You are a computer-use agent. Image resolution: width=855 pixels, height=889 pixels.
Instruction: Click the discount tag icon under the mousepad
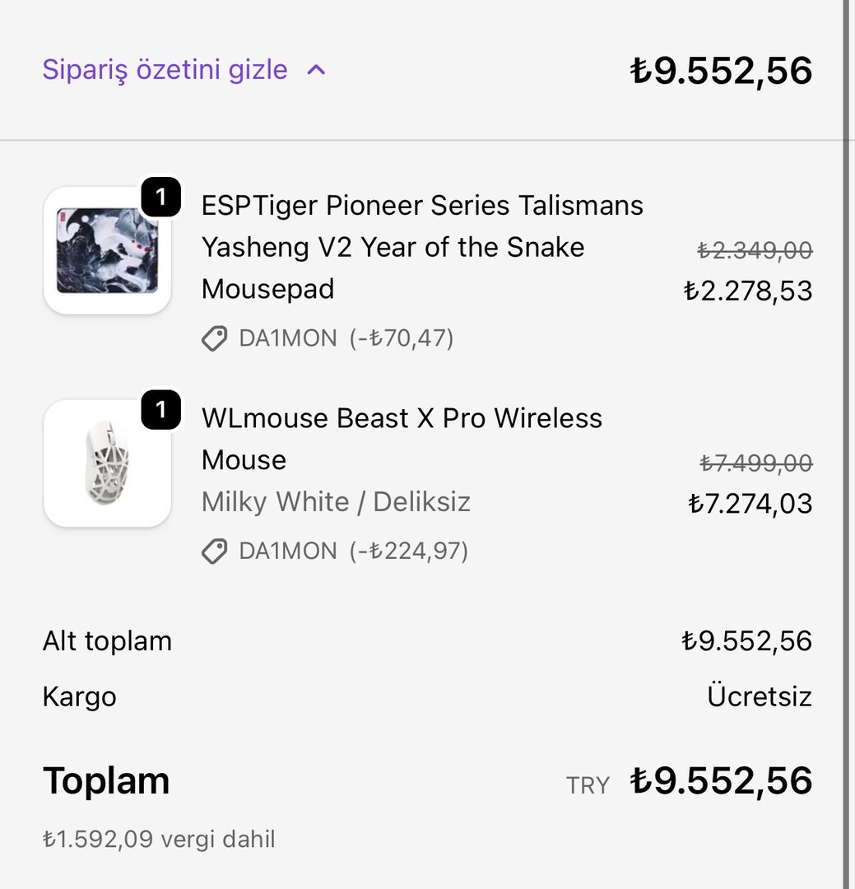click(x=215, y=338)
